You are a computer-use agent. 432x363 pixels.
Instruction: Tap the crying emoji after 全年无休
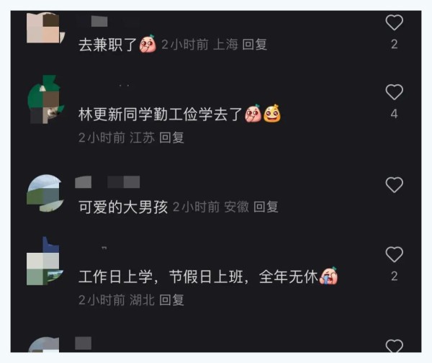pyautogui.click(x=328, y=276)
